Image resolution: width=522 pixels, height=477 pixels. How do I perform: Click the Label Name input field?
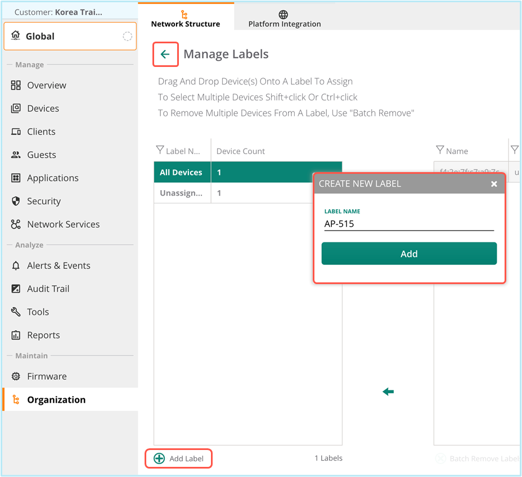click(x=408, y=224)
